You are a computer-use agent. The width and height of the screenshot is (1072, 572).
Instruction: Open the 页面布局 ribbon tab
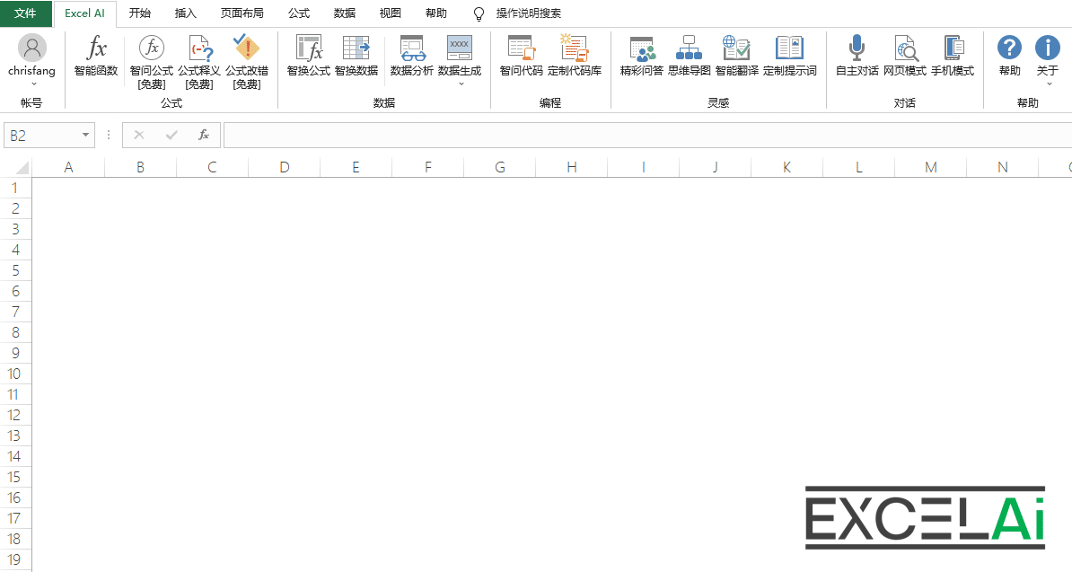coord(242,13)
